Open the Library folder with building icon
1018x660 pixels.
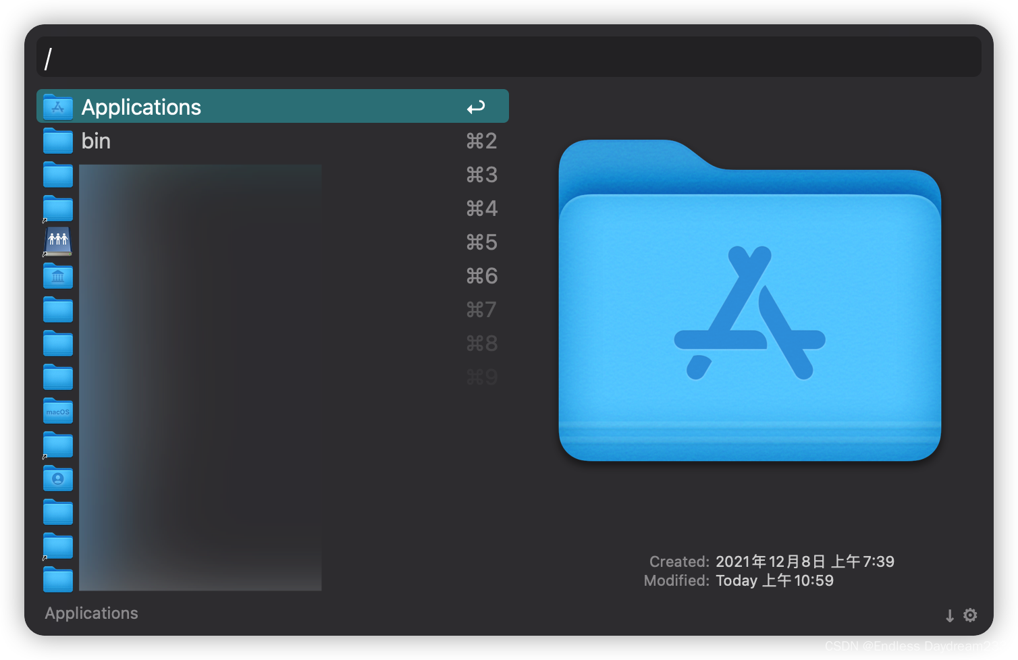58,275
